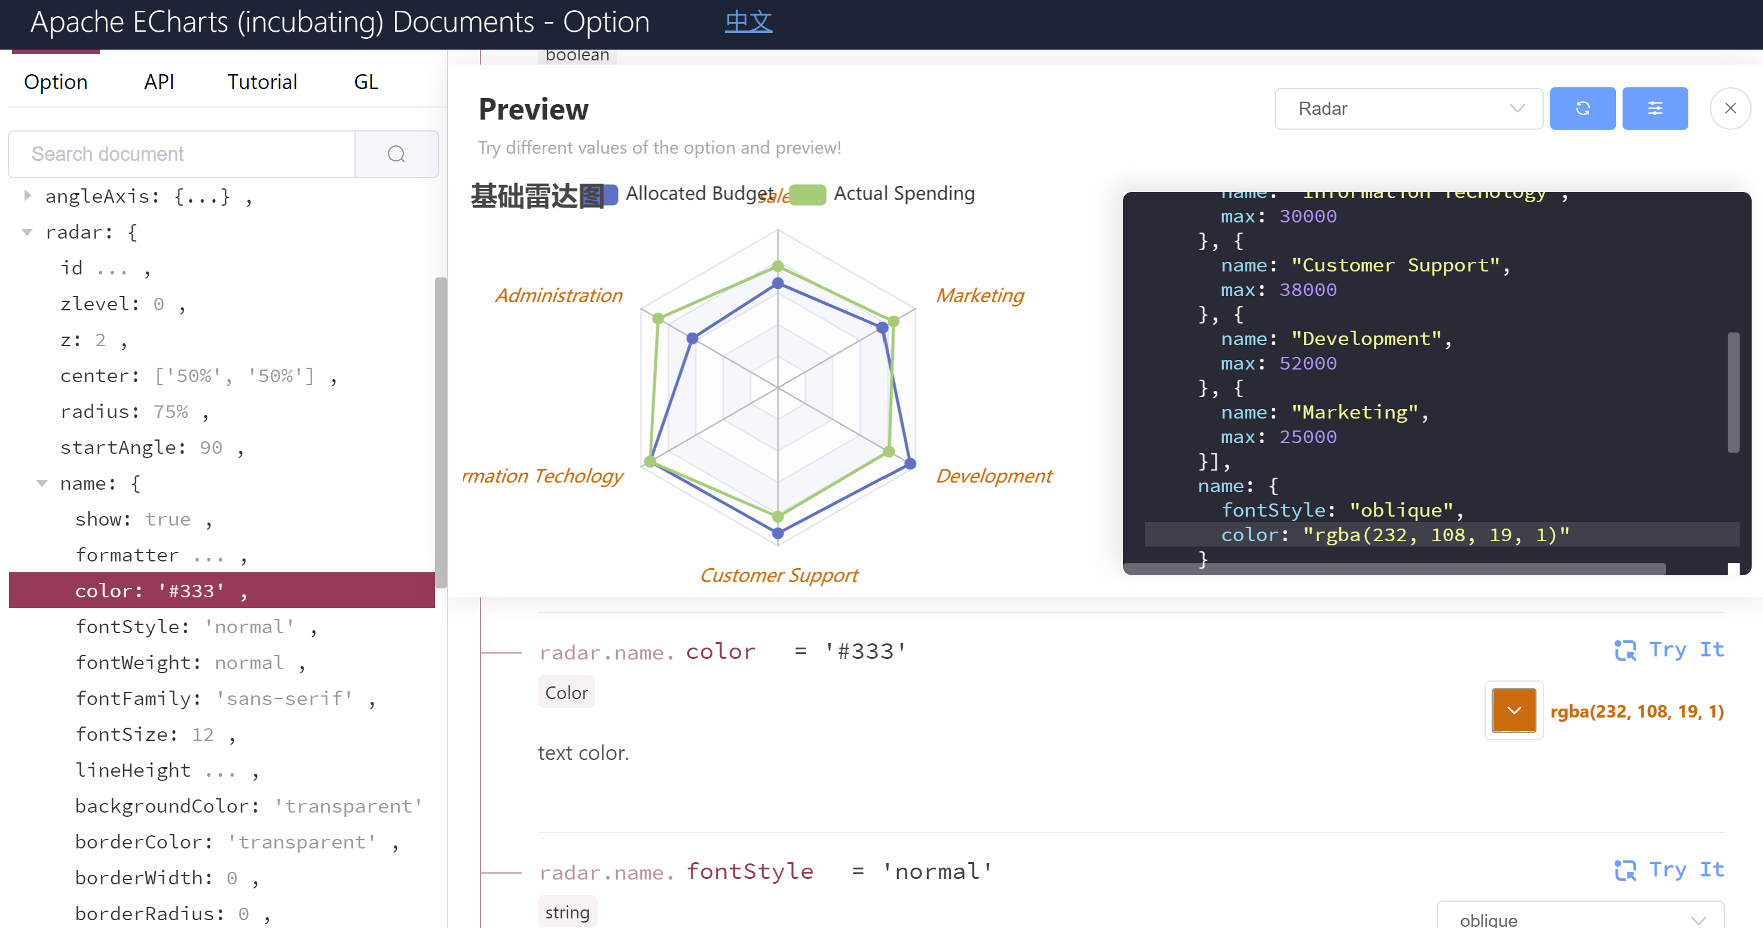Screen dimensions: 1763x928
Task: Open the preview settings icon
Action: coord(1655,108)
